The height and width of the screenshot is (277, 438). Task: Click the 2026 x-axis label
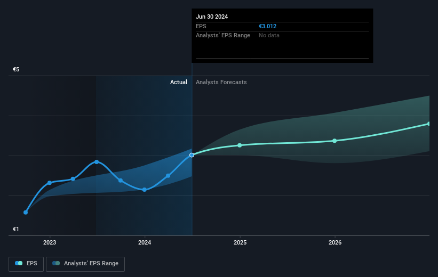tap(335, 242)
